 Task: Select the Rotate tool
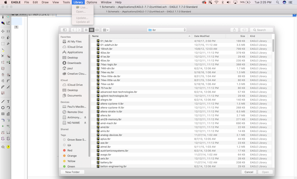8,37
